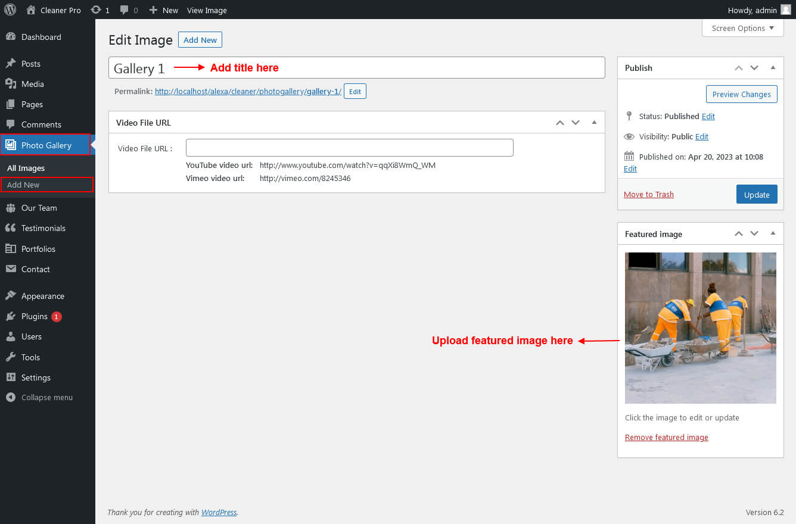Click Howdy, admin account text
This screenshot has width=796, height=524.
[753, 10]
